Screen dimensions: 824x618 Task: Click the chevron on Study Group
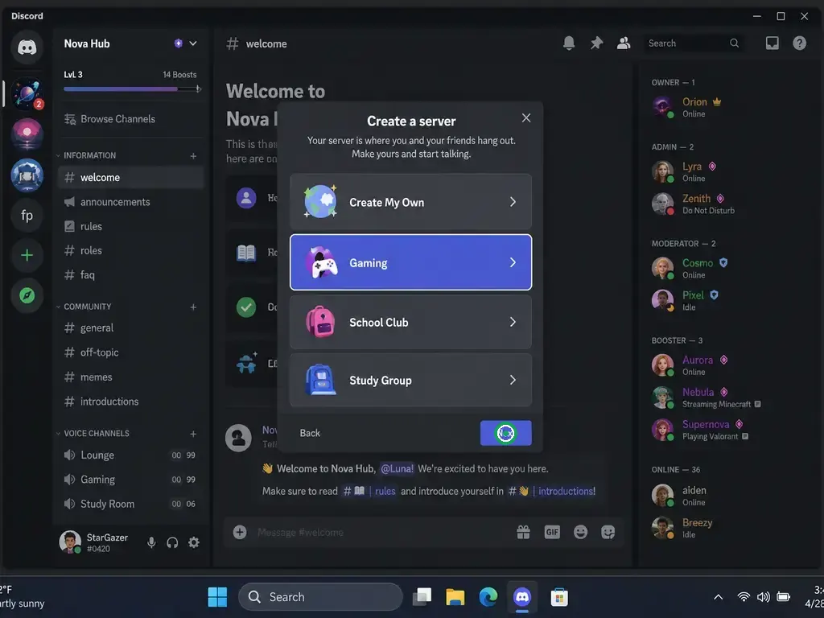[513, 380]
